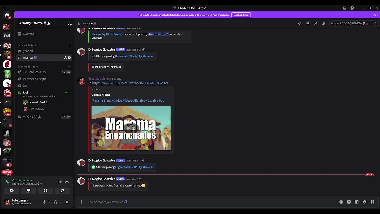The image size is (380, 214).
Task: Open Tute Sarquis user profile panel
Action: tap(21, 202)
